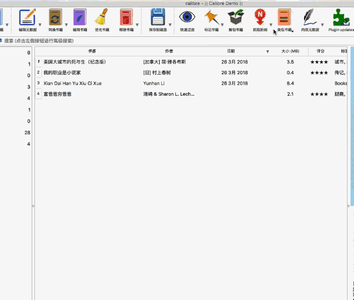Image resolution: width=354 pixels, height=300 pixels.
Task: Click the count 3 in the left panel
Action: tap(28, 87)
